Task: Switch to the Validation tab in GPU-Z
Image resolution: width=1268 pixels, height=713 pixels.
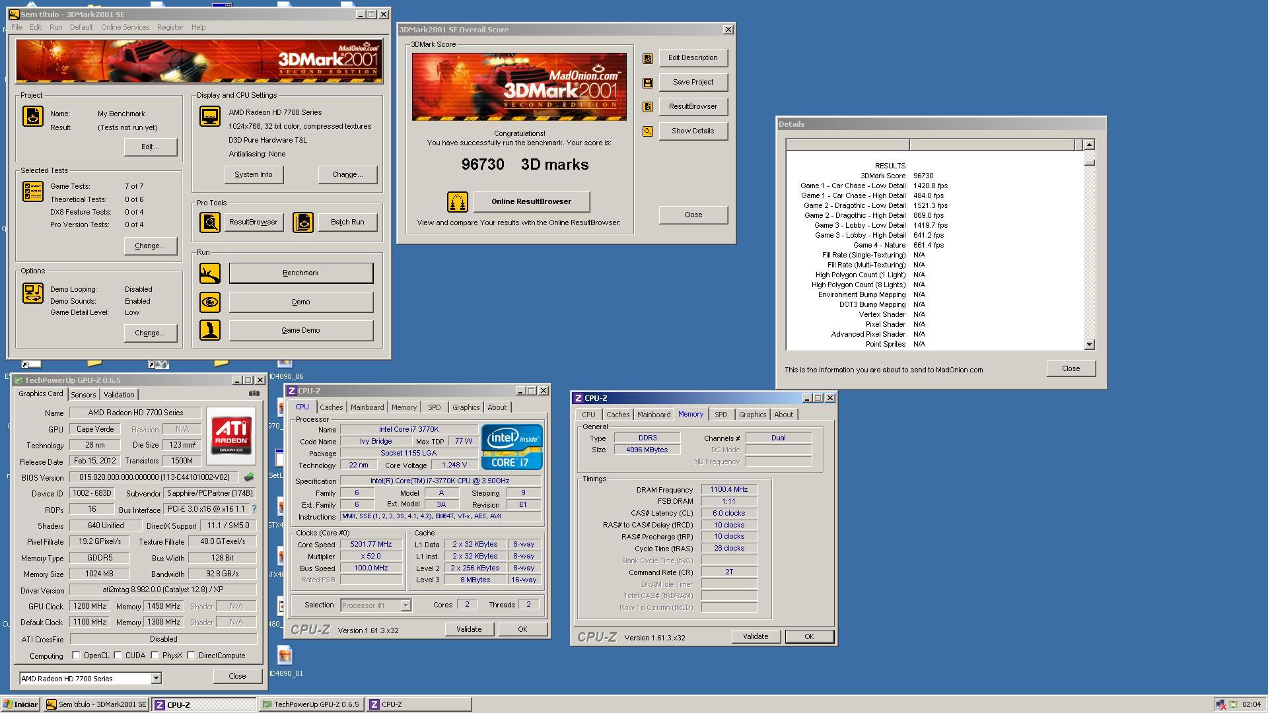Action: tap(119, 395)
